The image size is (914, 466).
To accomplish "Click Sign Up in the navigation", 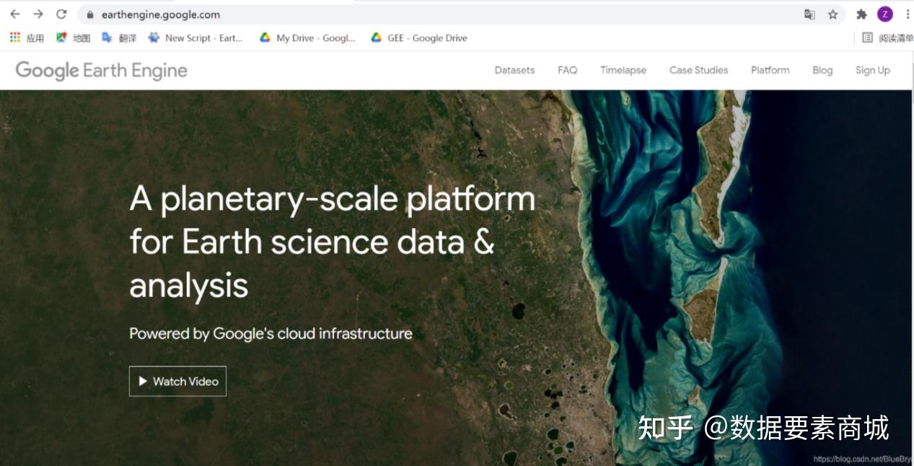I will point(872,70).
